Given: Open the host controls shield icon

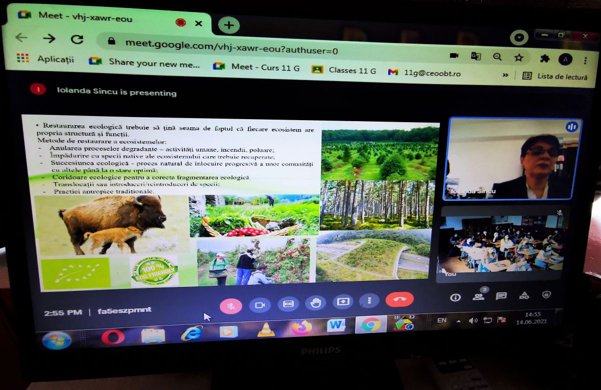Looking at the screenshot, I should pyautogui.click(x=546, y=294).
